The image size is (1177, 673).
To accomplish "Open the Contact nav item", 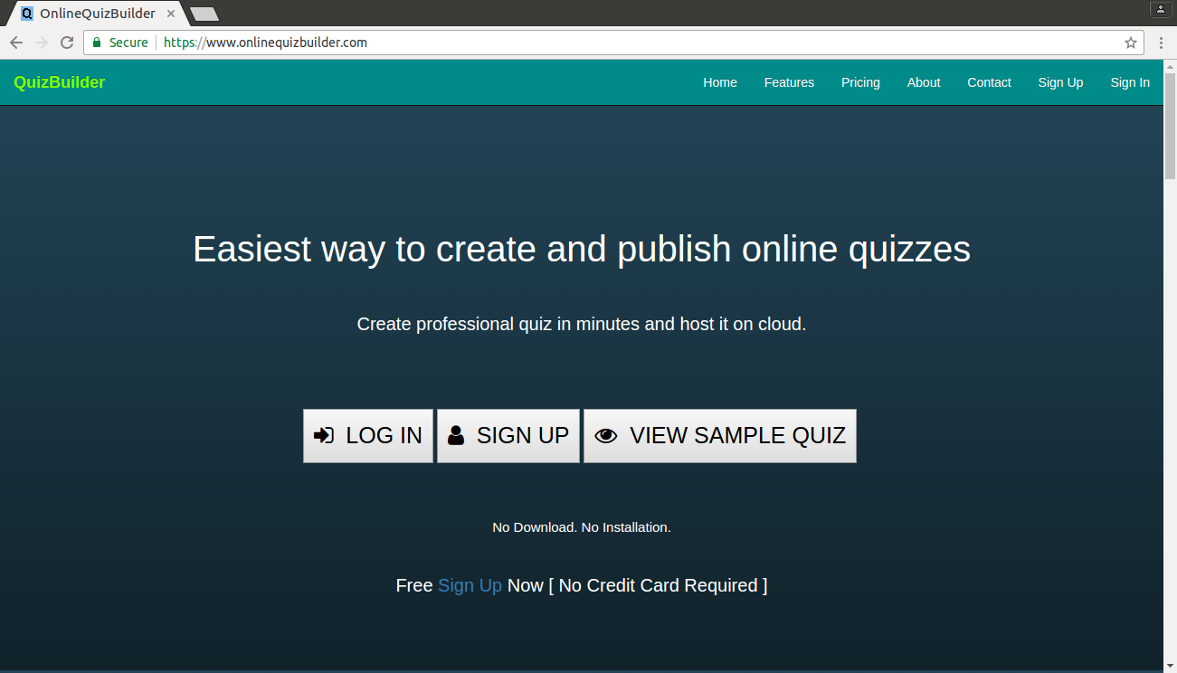I will click(x=989, y=82).
